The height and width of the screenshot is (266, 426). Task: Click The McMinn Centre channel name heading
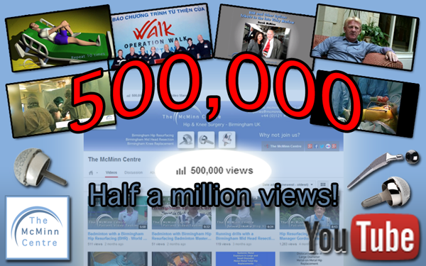[x=114, y=160]
